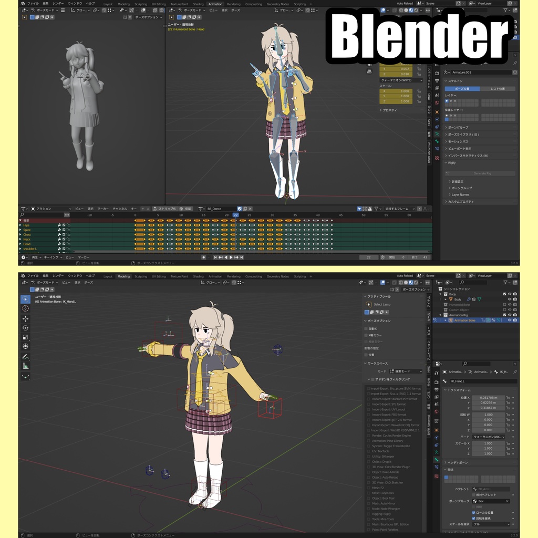Screen dimensions: 538x538
Task: Open the クォータニオン(WXYZ) rotation mode dropdown
Action: tap(401, 80)
